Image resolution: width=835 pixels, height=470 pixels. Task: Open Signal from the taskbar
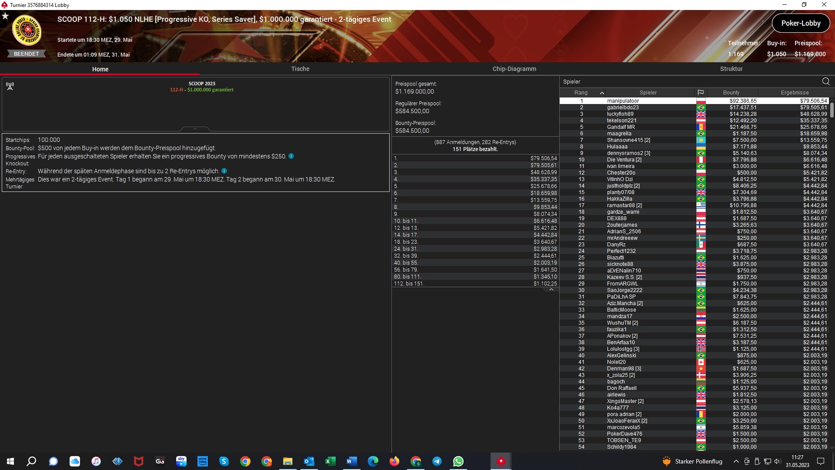tap(53, 461)
